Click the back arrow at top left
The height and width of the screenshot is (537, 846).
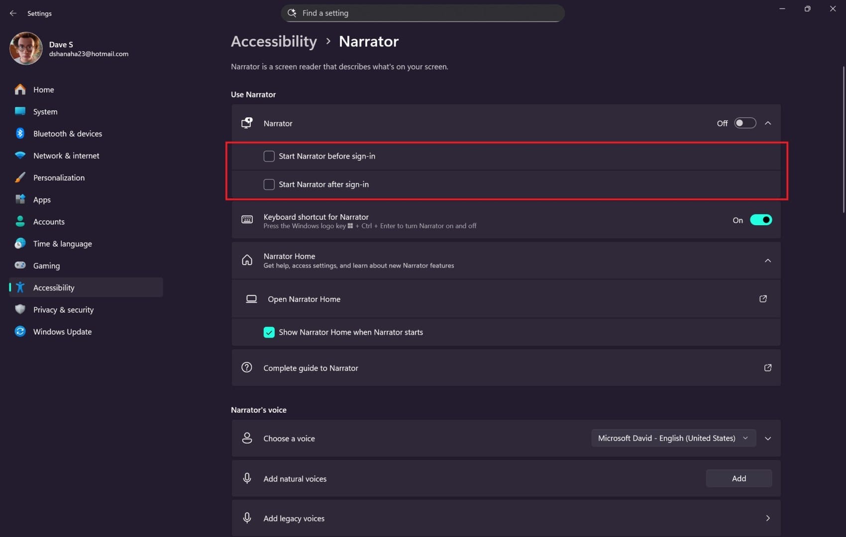[x=13, y=13]
